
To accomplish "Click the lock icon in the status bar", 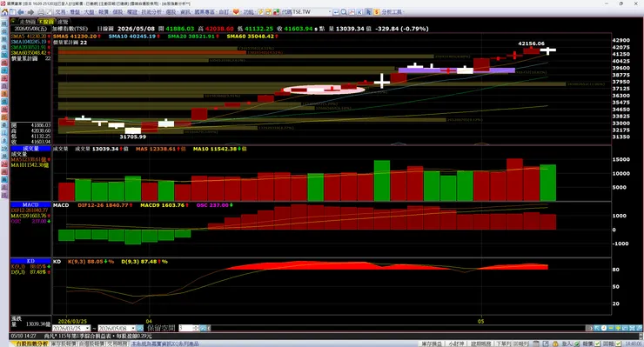I will pos(555,344).
